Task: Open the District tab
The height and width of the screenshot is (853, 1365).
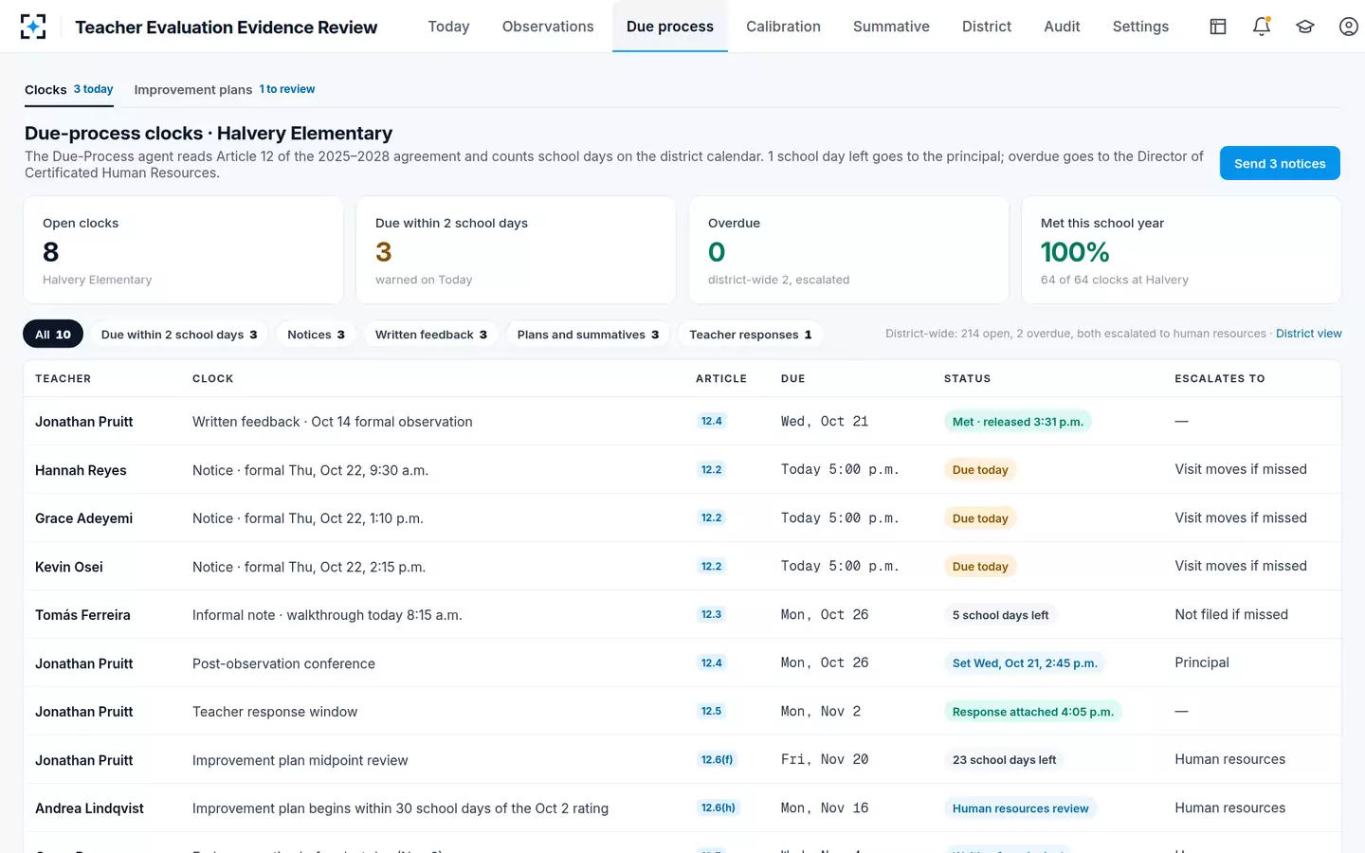Action: pyautogui.click(x=987, y=27)
